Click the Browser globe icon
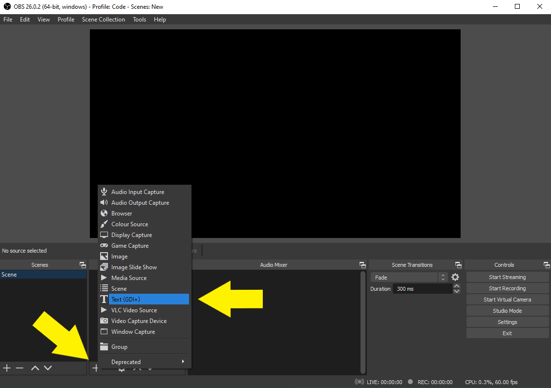 point(104,214)
